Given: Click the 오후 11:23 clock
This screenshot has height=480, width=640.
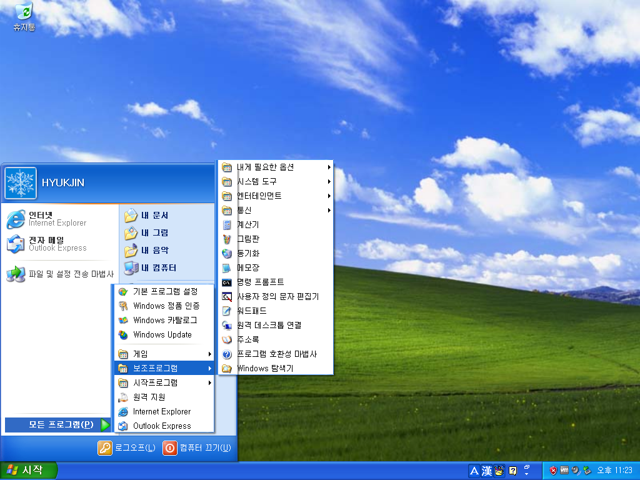Looking at the screenshot, I should (614, 471).
